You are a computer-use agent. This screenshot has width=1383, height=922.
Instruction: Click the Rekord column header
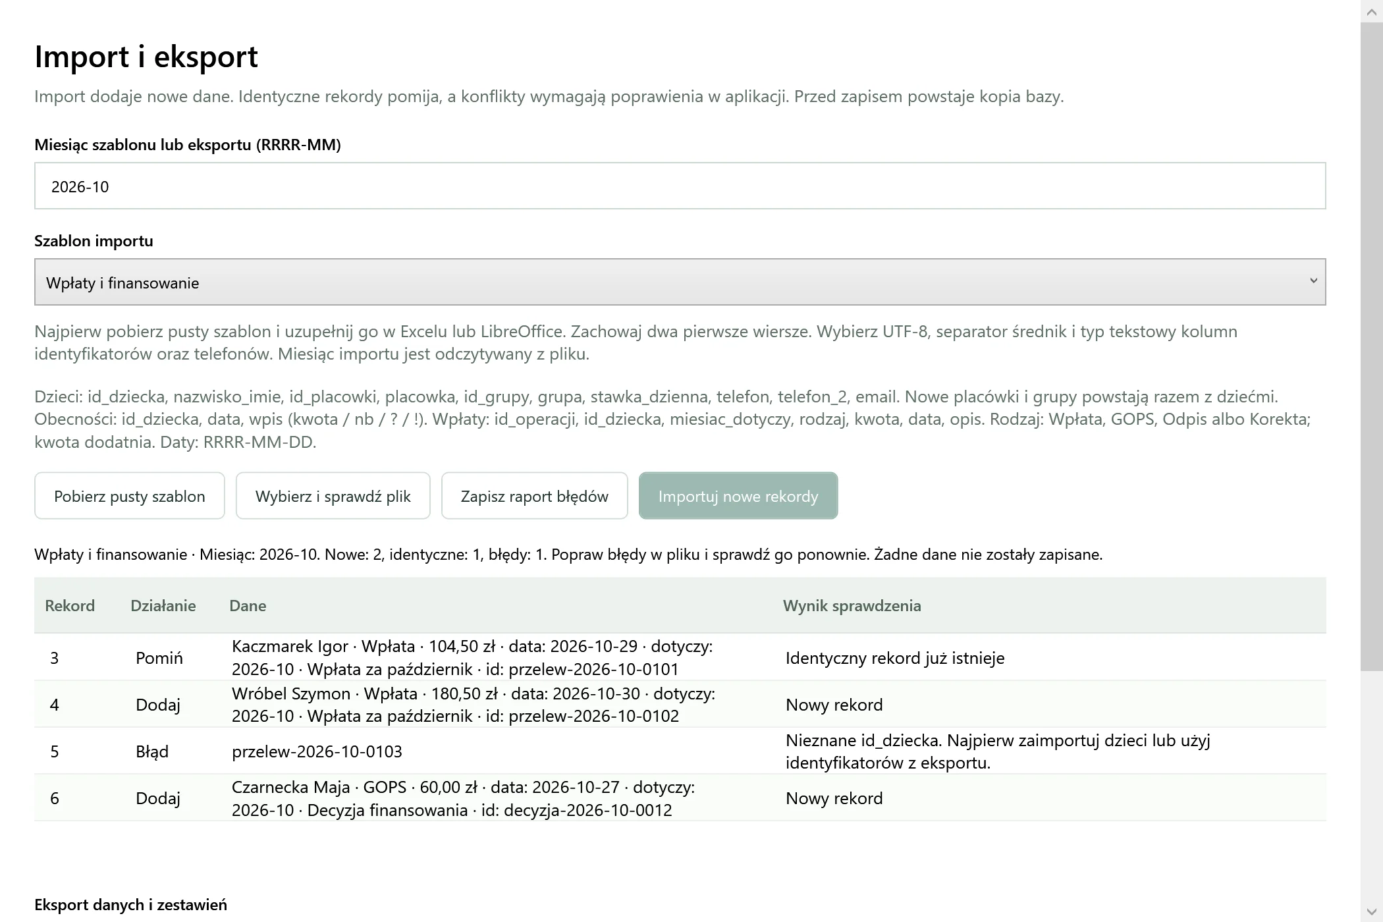tap(70, 606)
